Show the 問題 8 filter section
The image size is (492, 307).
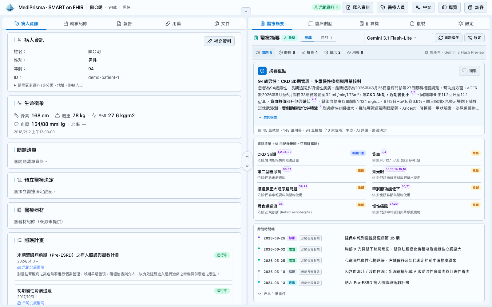pyautogui.click(x=264, y=52)
